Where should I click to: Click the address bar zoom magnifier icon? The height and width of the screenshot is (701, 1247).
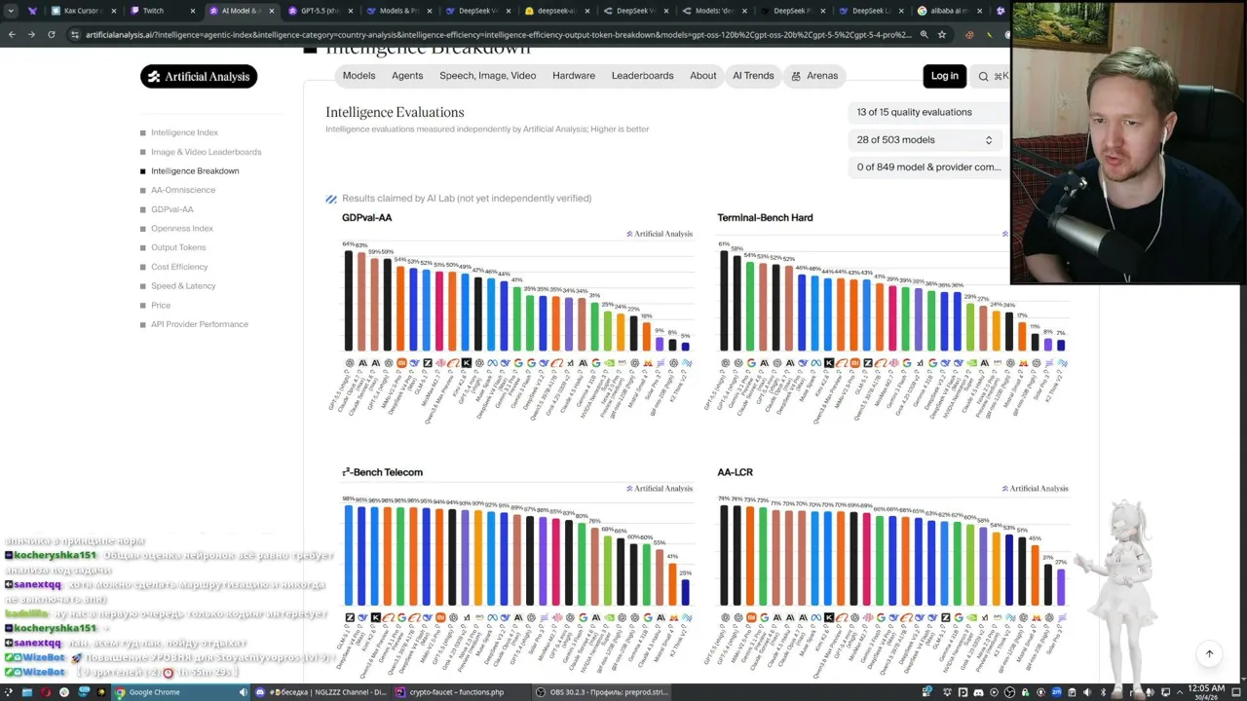(x=924, y=34)
